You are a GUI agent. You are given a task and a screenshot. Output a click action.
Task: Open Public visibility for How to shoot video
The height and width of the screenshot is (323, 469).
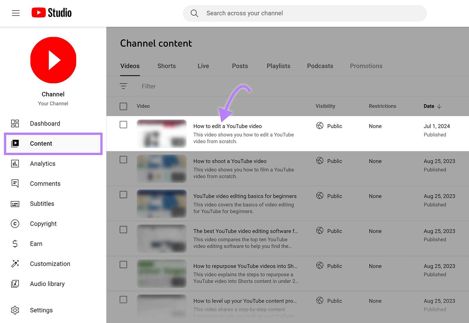[x=334, y=161]
